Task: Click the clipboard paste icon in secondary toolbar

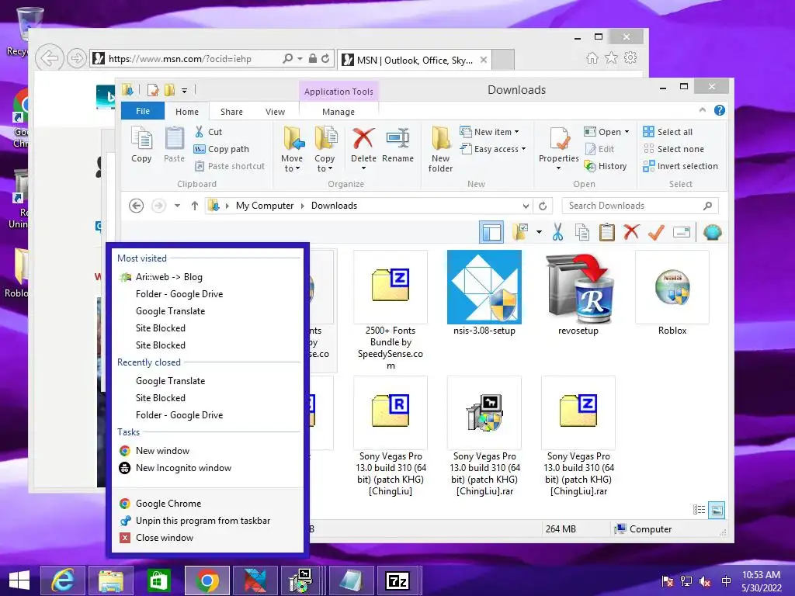Action: coord(606,233)
